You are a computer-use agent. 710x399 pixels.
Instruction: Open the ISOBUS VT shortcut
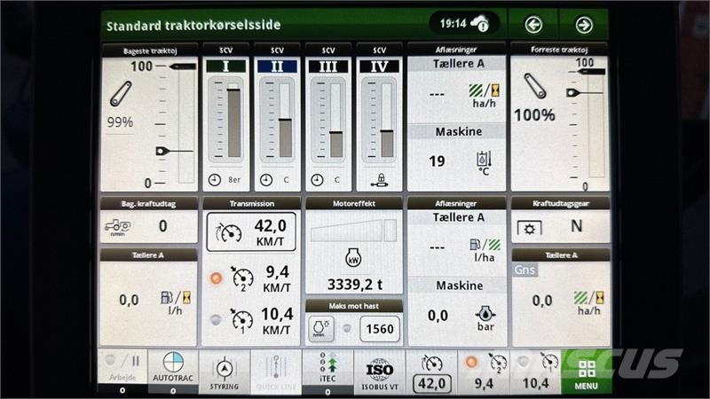pos(380,374)
